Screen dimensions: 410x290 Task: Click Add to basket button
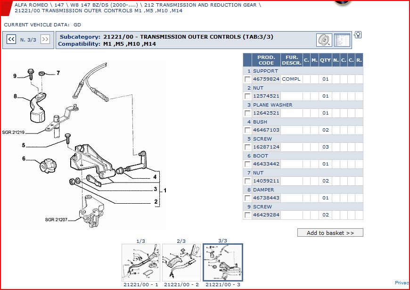click(330, 232)
